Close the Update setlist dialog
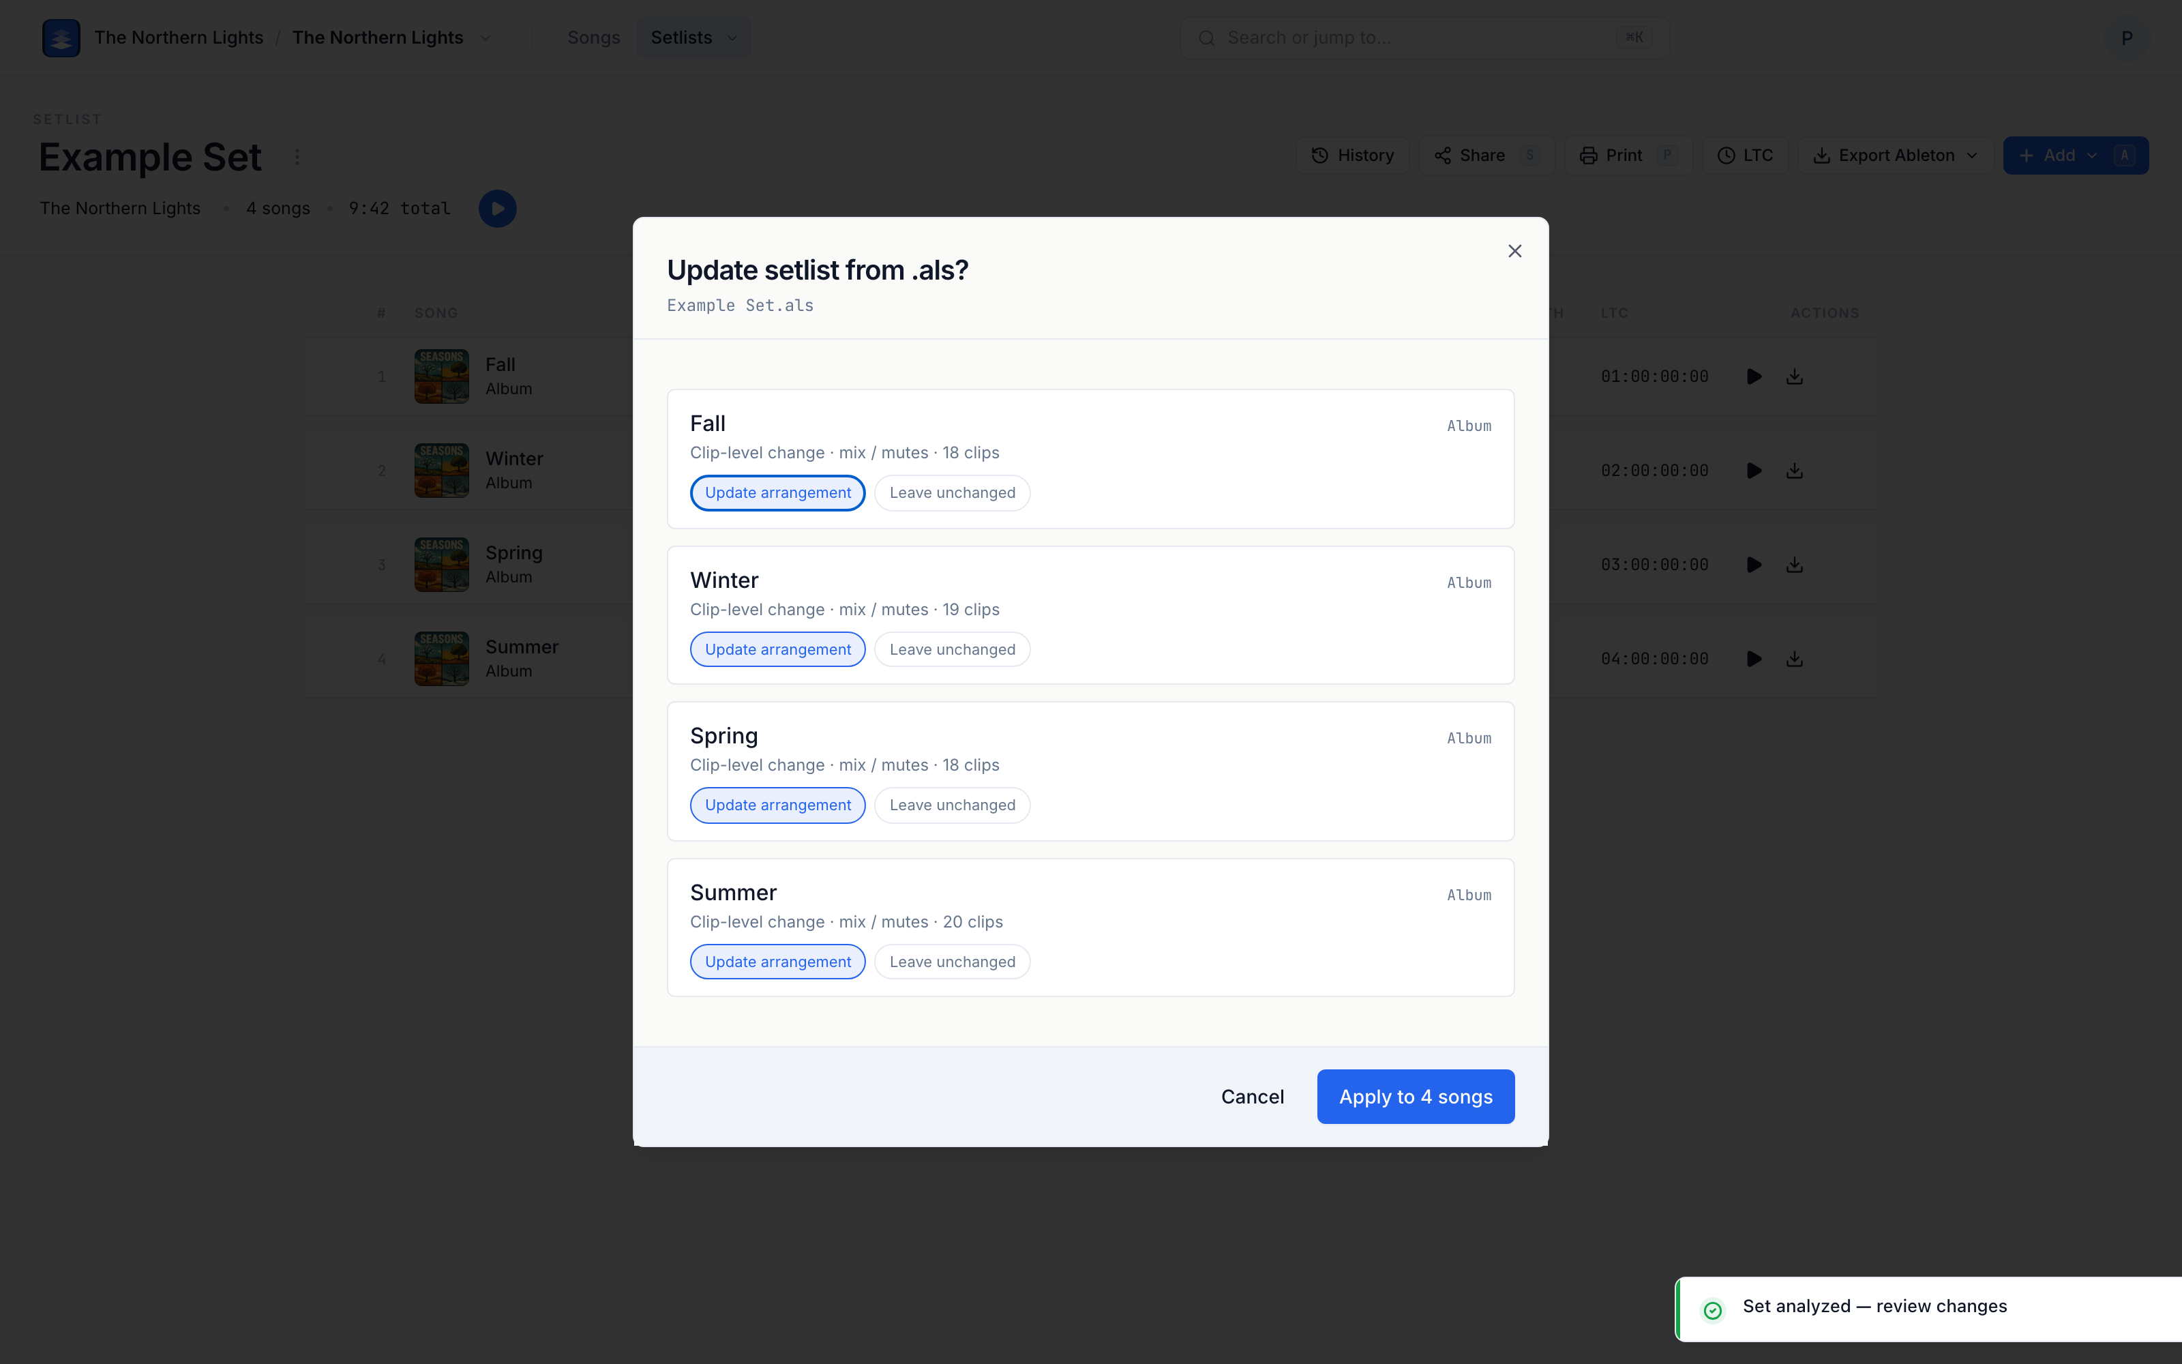 point(1514,251)
